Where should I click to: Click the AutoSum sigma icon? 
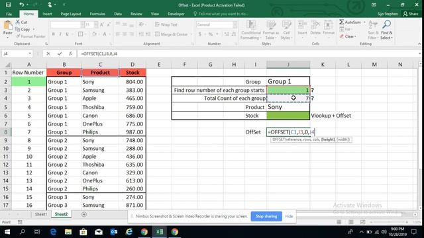pos(342,22)
